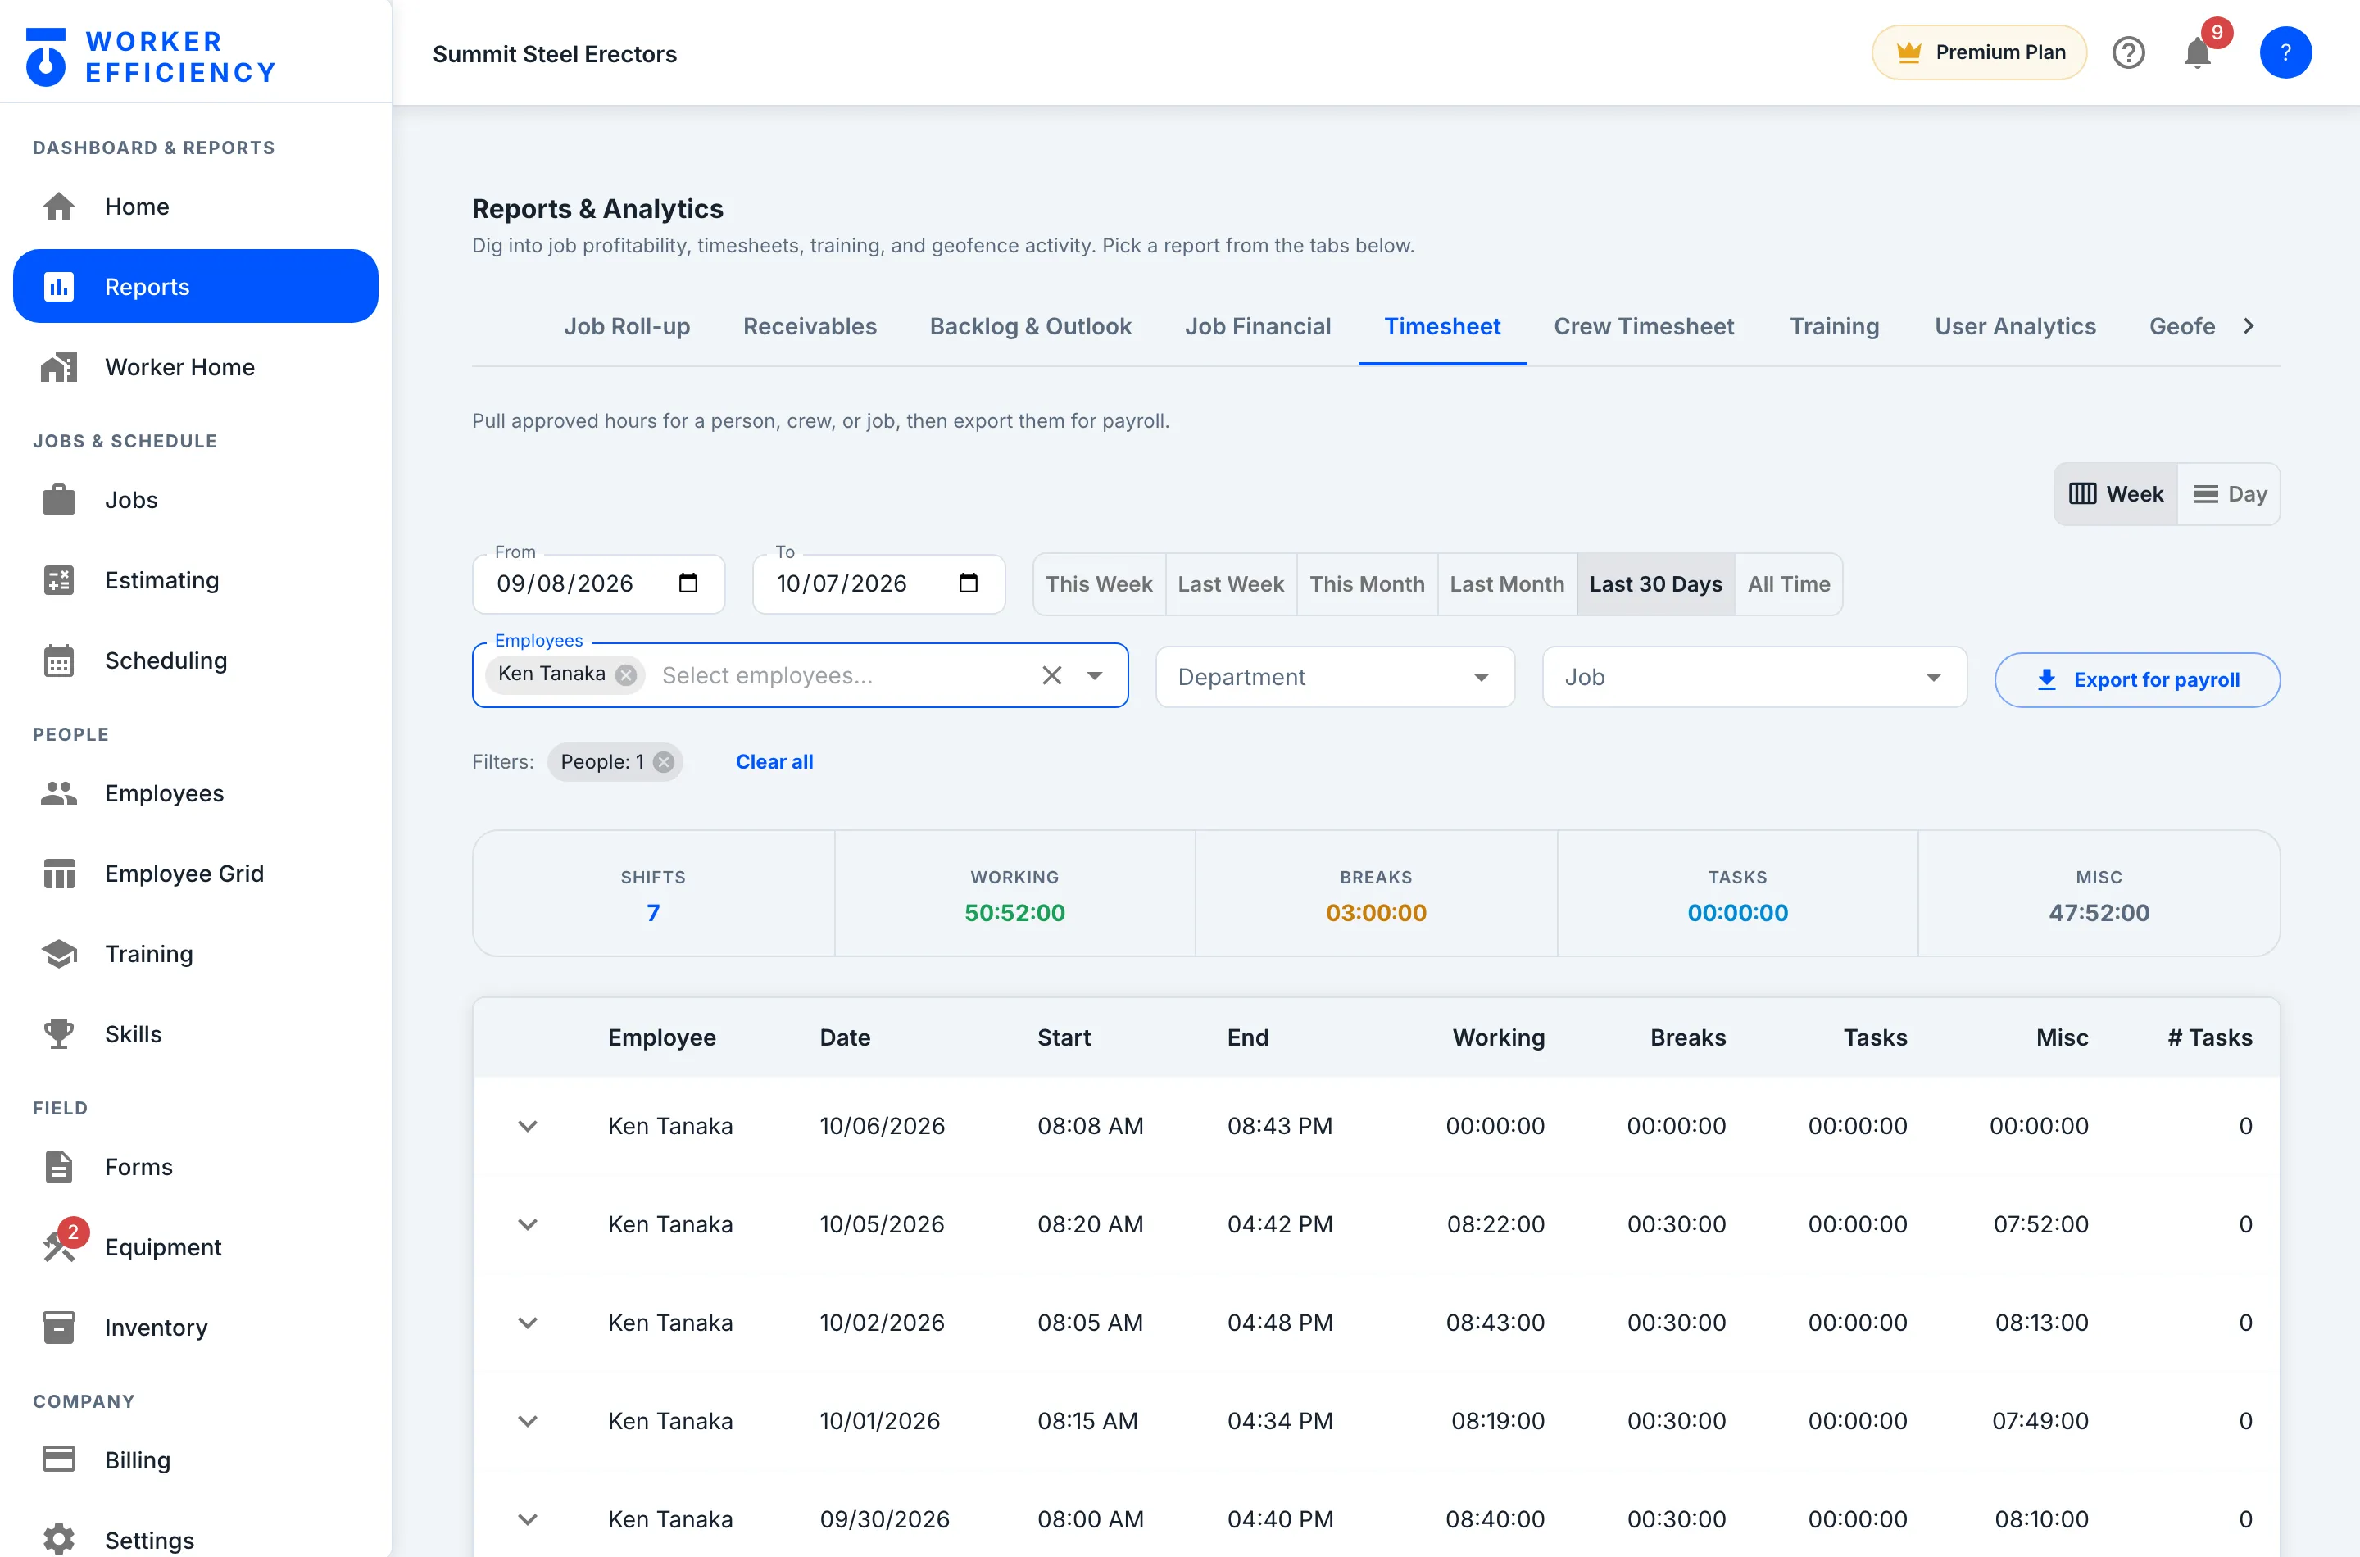Remove the People: 1 filter chip
This screenshot has width=2360, height=1557.
click(665, 761)
